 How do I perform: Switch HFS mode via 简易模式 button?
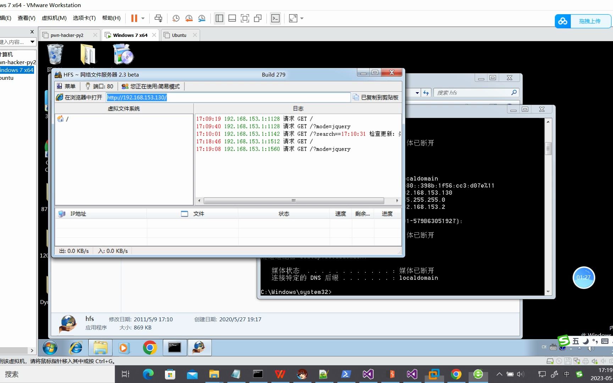(x=150, y=86)
